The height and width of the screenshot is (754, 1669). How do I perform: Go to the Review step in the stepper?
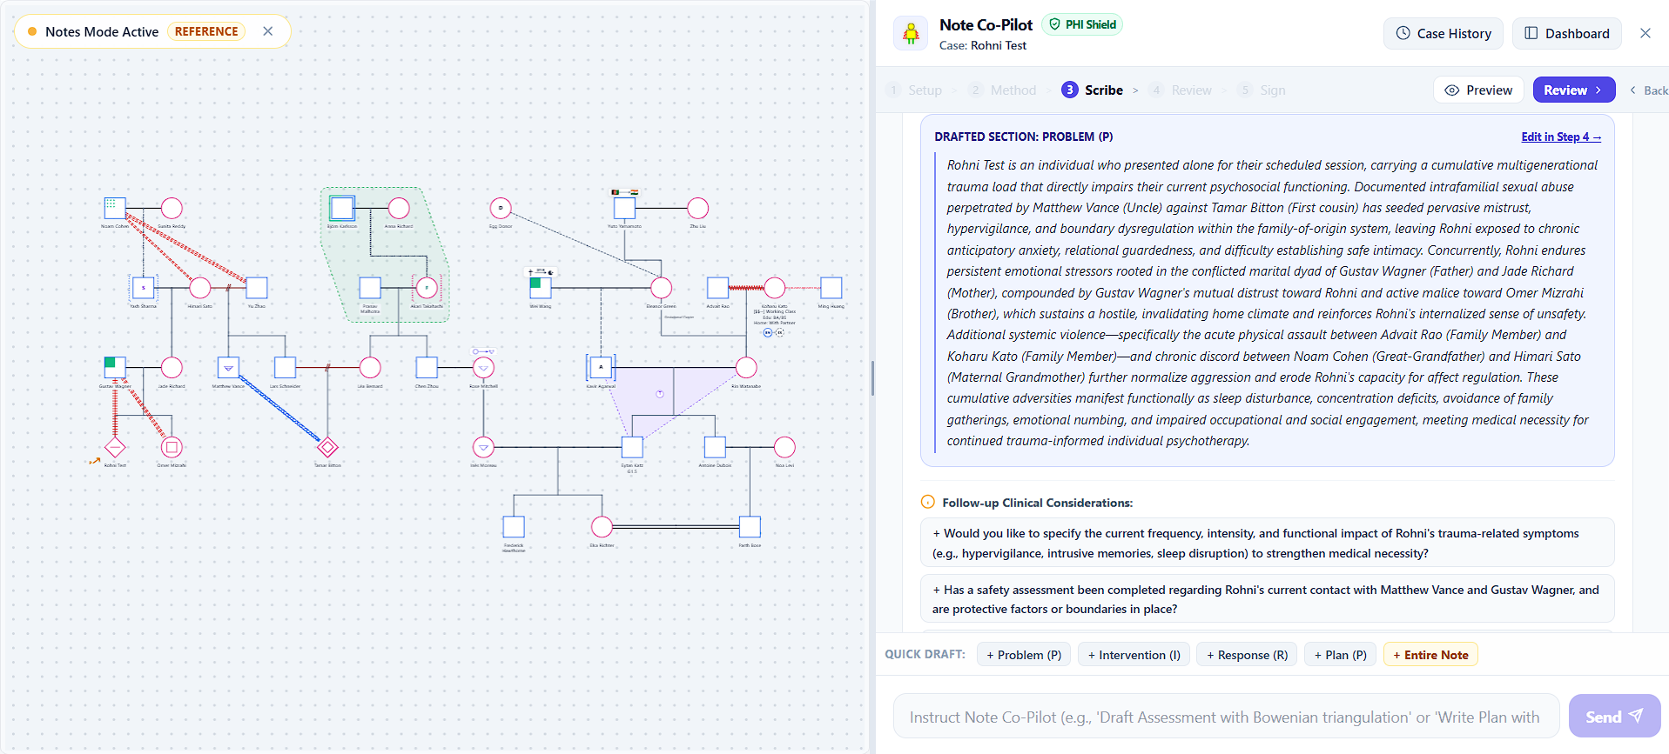(1181, 90)
